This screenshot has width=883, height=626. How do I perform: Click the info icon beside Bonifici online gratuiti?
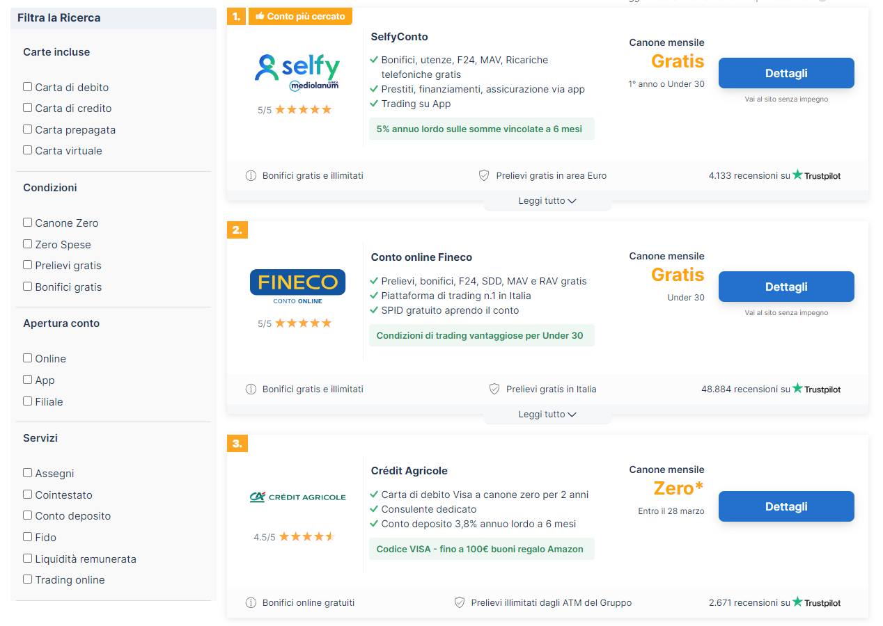click(x=251, y=603)
